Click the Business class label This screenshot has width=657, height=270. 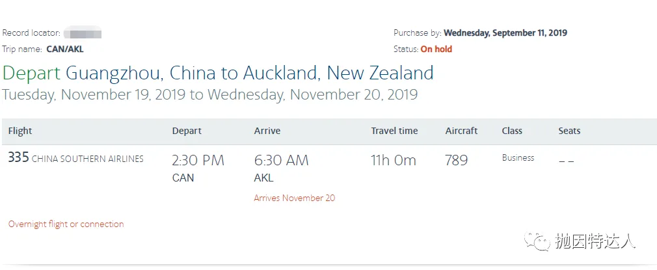518,158
